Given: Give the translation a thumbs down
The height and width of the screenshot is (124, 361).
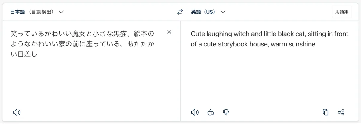Looking at the screenshot, I should point(226,112).
